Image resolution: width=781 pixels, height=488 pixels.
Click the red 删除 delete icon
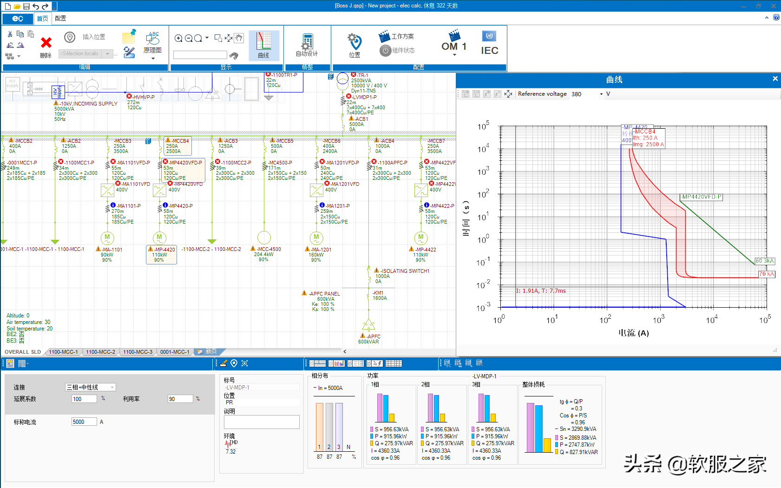point(46,43)
